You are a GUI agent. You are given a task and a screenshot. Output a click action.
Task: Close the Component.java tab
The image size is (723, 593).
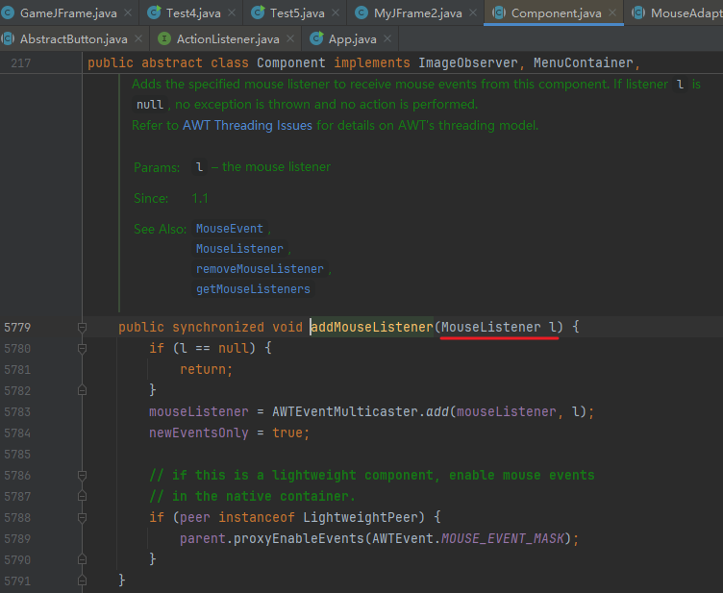[612, 12]
